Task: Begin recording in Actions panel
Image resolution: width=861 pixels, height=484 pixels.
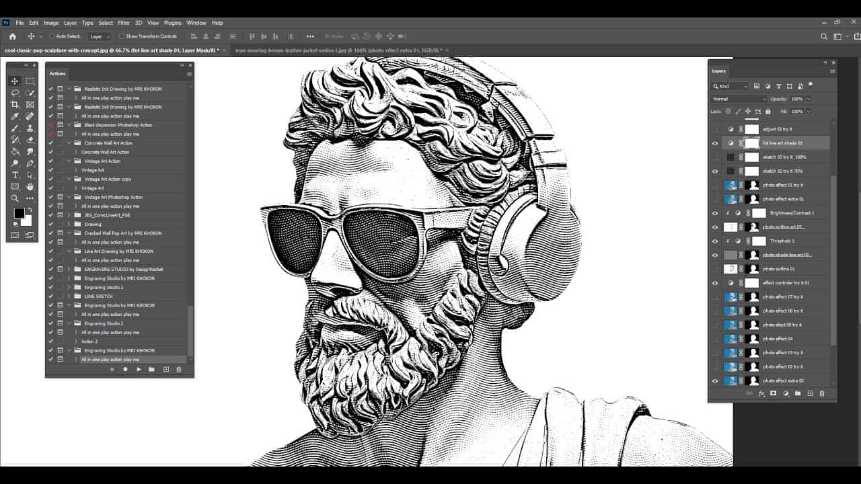Action: pos(125,369)
